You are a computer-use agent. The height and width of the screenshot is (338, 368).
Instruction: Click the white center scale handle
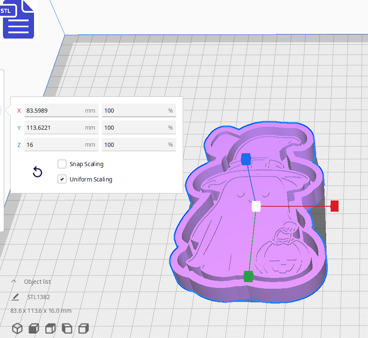pyautogui.click(x=256, y=206)
